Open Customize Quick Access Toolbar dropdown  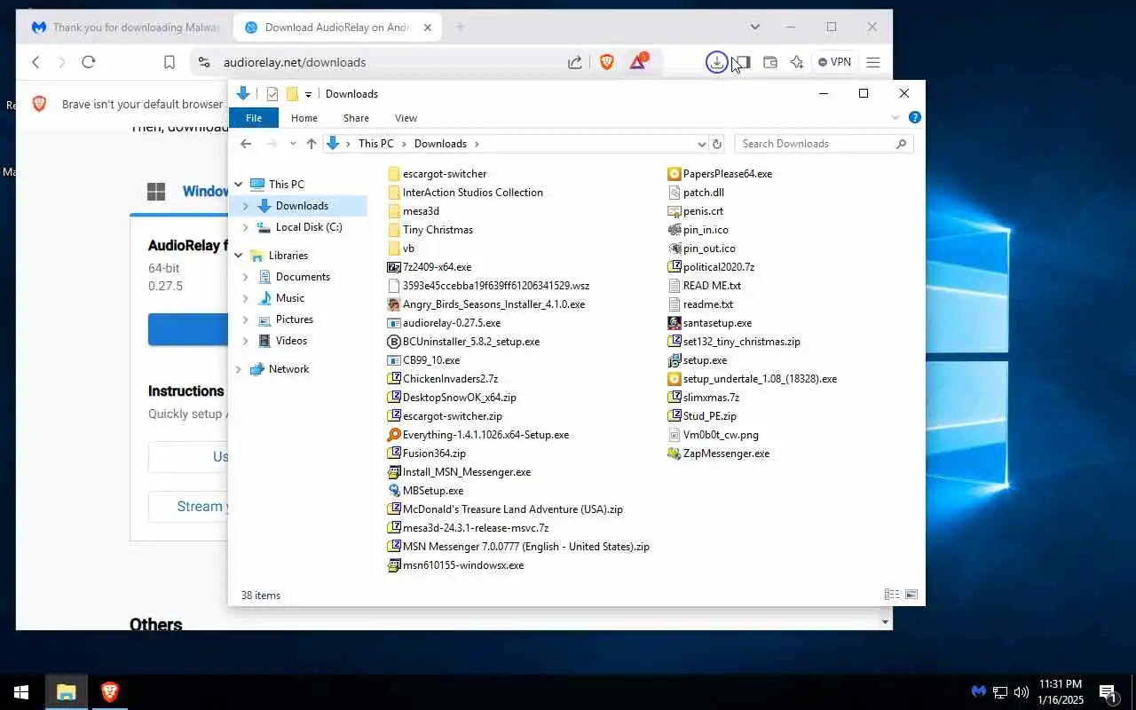tap(308, 94)
